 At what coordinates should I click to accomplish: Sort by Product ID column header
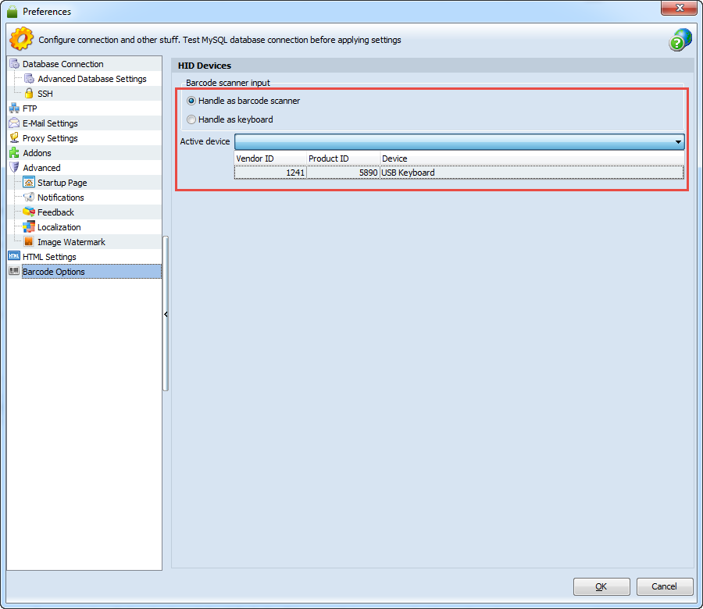(343, 158)
